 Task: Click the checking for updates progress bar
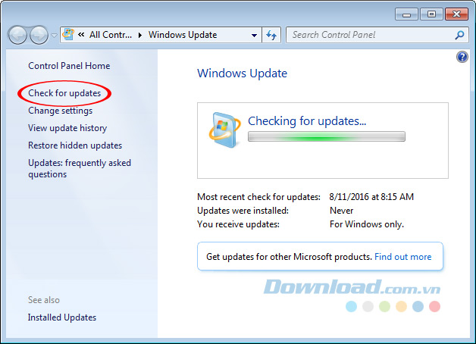[x=327, y=136]
